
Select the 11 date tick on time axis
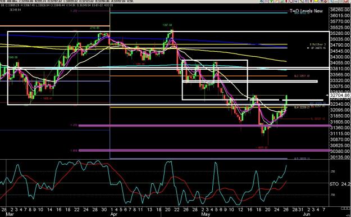[140, 210]
